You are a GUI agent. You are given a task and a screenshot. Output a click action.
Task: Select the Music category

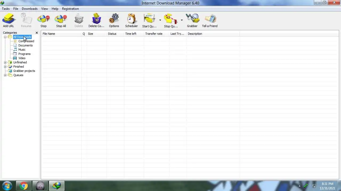pos(22,50)
